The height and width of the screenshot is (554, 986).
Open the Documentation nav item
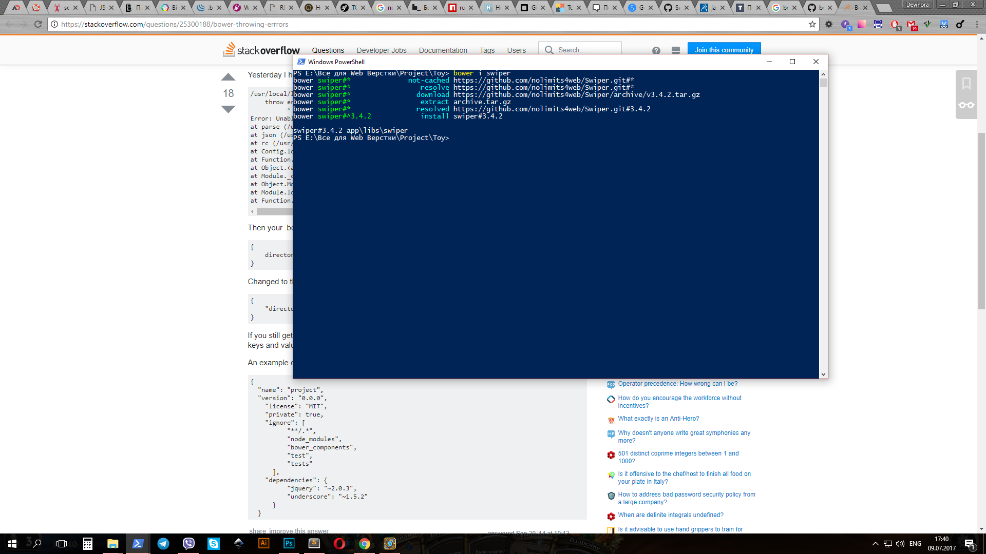(443, 50)
